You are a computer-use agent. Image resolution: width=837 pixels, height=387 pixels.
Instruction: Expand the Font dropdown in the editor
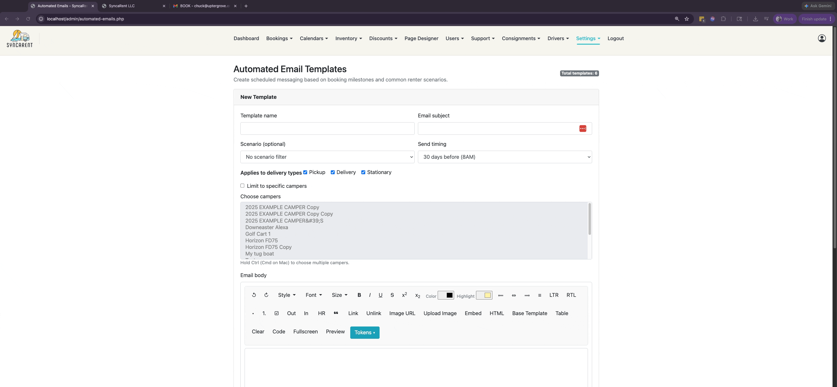click(x=313, y=295)
